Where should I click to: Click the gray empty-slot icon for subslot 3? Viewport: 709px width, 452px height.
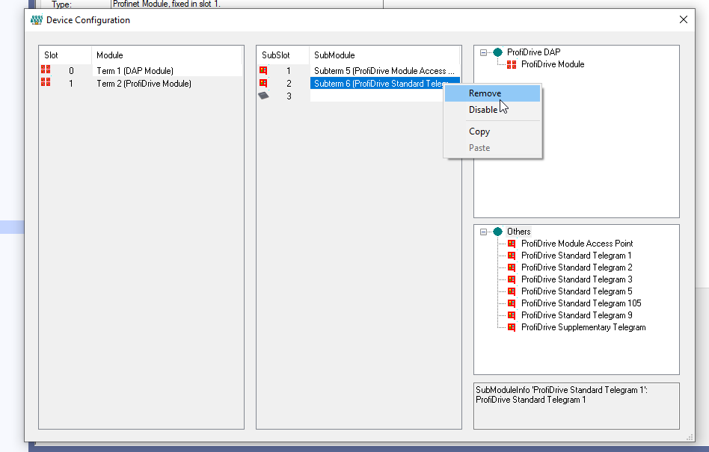pos(263,96)
